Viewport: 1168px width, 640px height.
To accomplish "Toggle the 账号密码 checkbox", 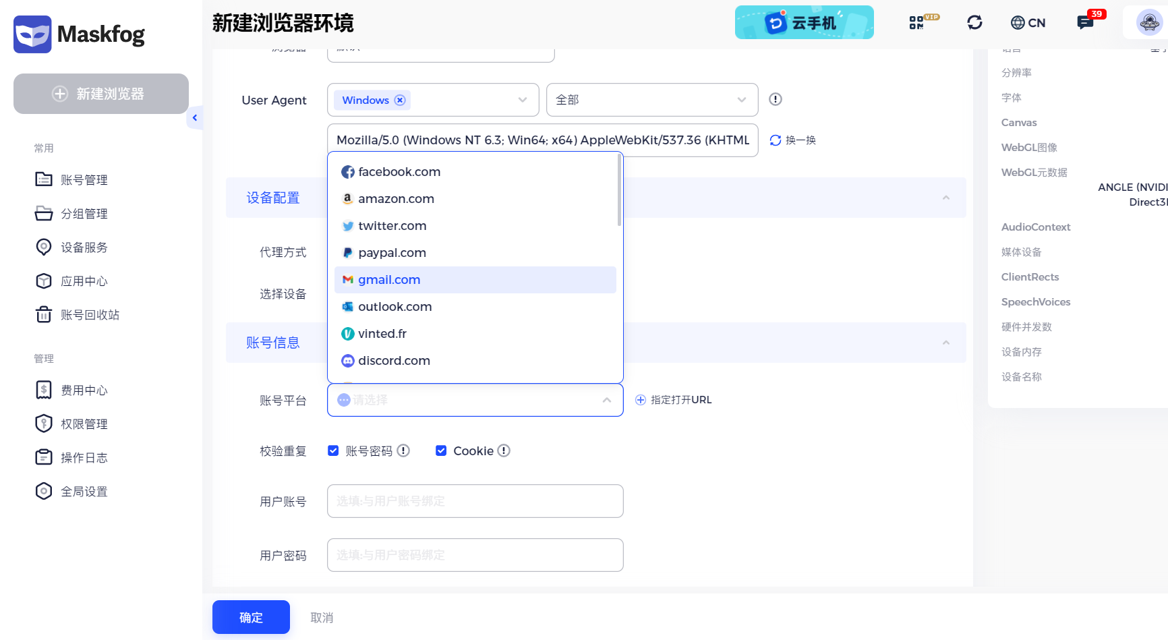I will click(x=333, y=450).
